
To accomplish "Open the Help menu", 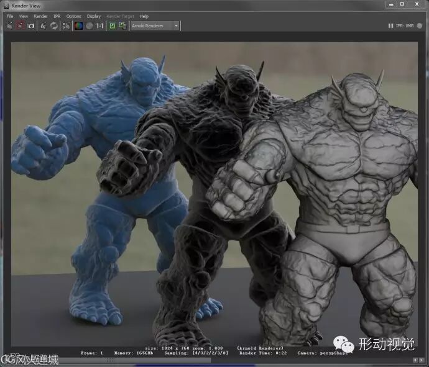I will tap(144, 16).
